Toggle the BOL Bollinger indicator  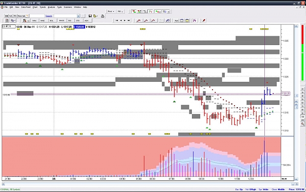(x=51, y=21)
